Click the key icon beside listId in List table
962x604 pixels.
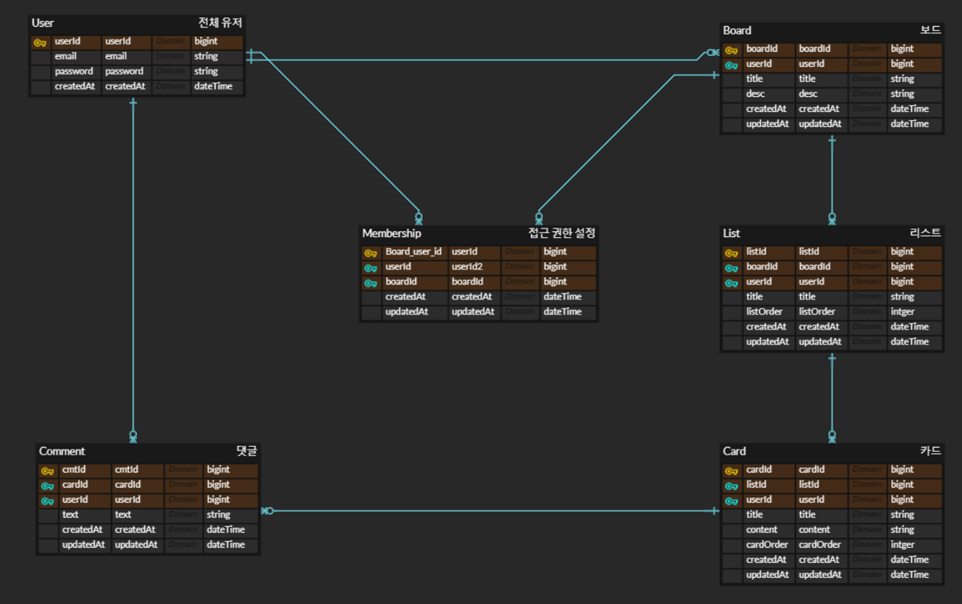(x=732, y=252)
